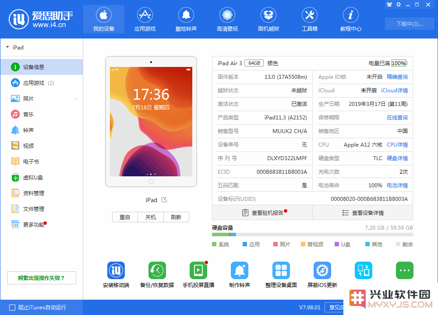Open 屏蔽iOS更新 shortcut icon
The height and width of the screenshot is (315, 438).
[322, 270]
